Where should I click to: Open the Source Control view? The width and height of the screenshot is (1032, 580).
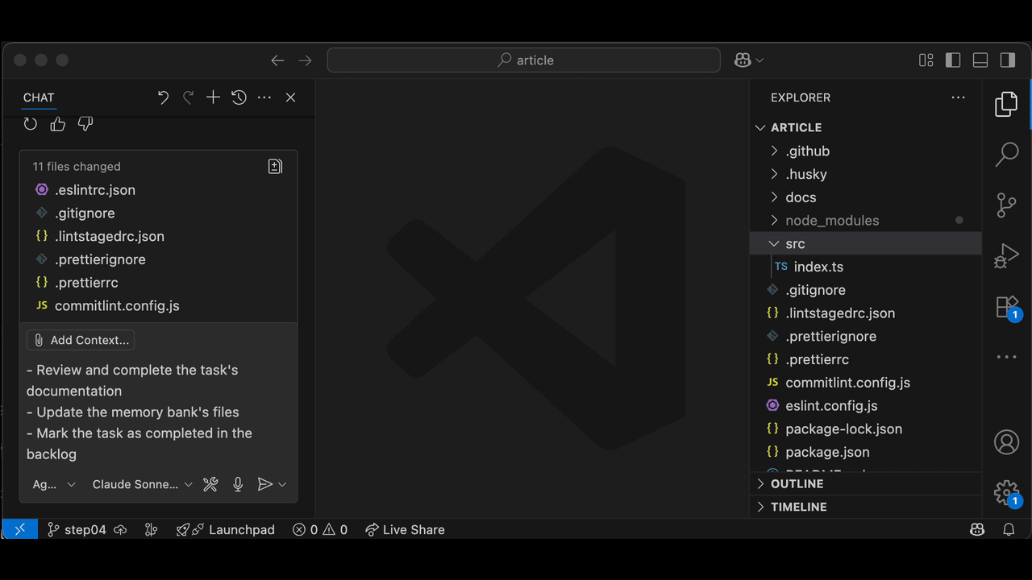click(x=1006, y=205)
